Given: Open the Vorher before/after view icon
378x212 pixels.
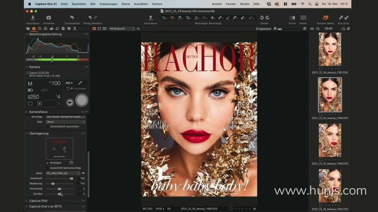Looking at the screenshot, I should [x=292, y=18].
